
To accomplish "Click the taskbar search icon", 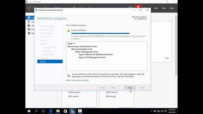I will tap(36, 111).
